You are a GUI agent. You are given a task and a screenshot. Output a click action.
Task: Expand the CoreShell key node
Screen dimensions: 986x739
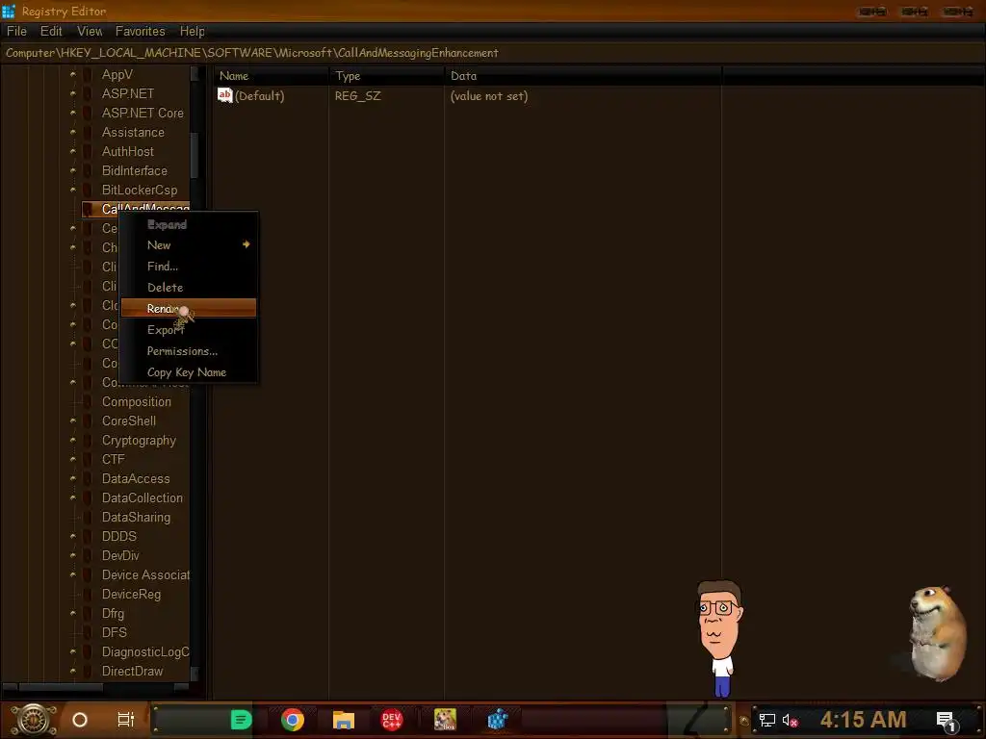tap(73, 420)
